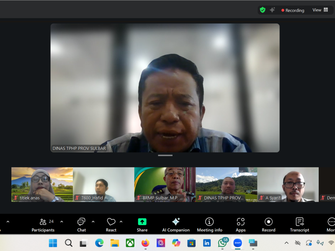Click the divider handle below main video

tap(165, 156)
